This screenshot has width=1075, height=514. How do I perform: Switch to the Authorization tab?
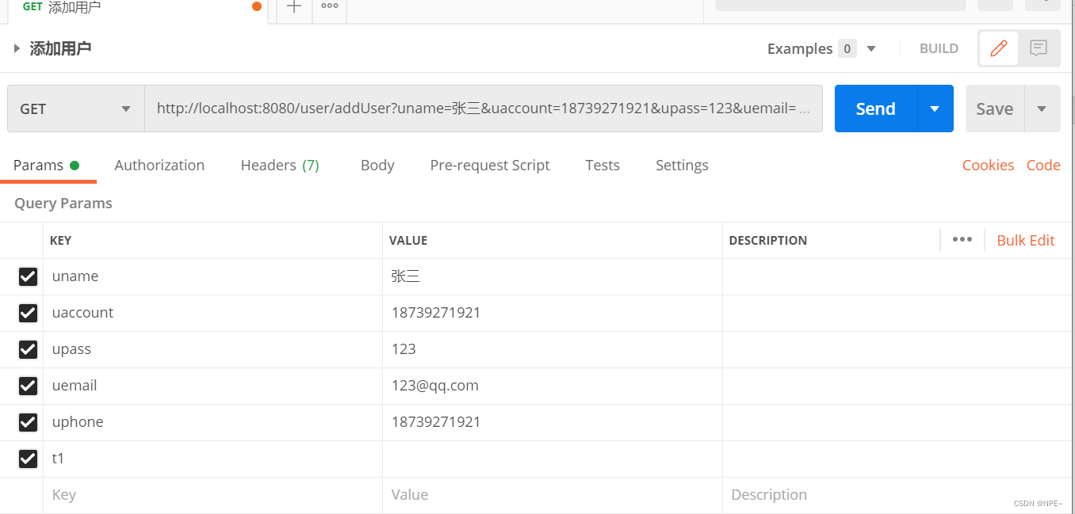[159, 165]
